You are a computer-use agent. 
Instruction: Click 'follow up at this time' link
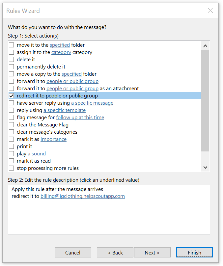(x=80, y=118)
